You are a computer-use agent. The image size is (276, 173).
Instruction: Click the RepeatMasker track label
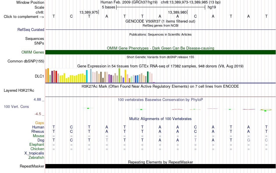pos(32,166)
